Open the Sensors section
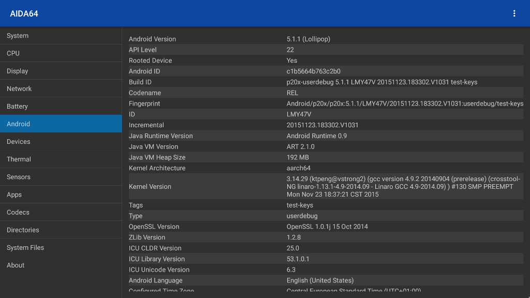530x298 pixels. coord(61,177)
